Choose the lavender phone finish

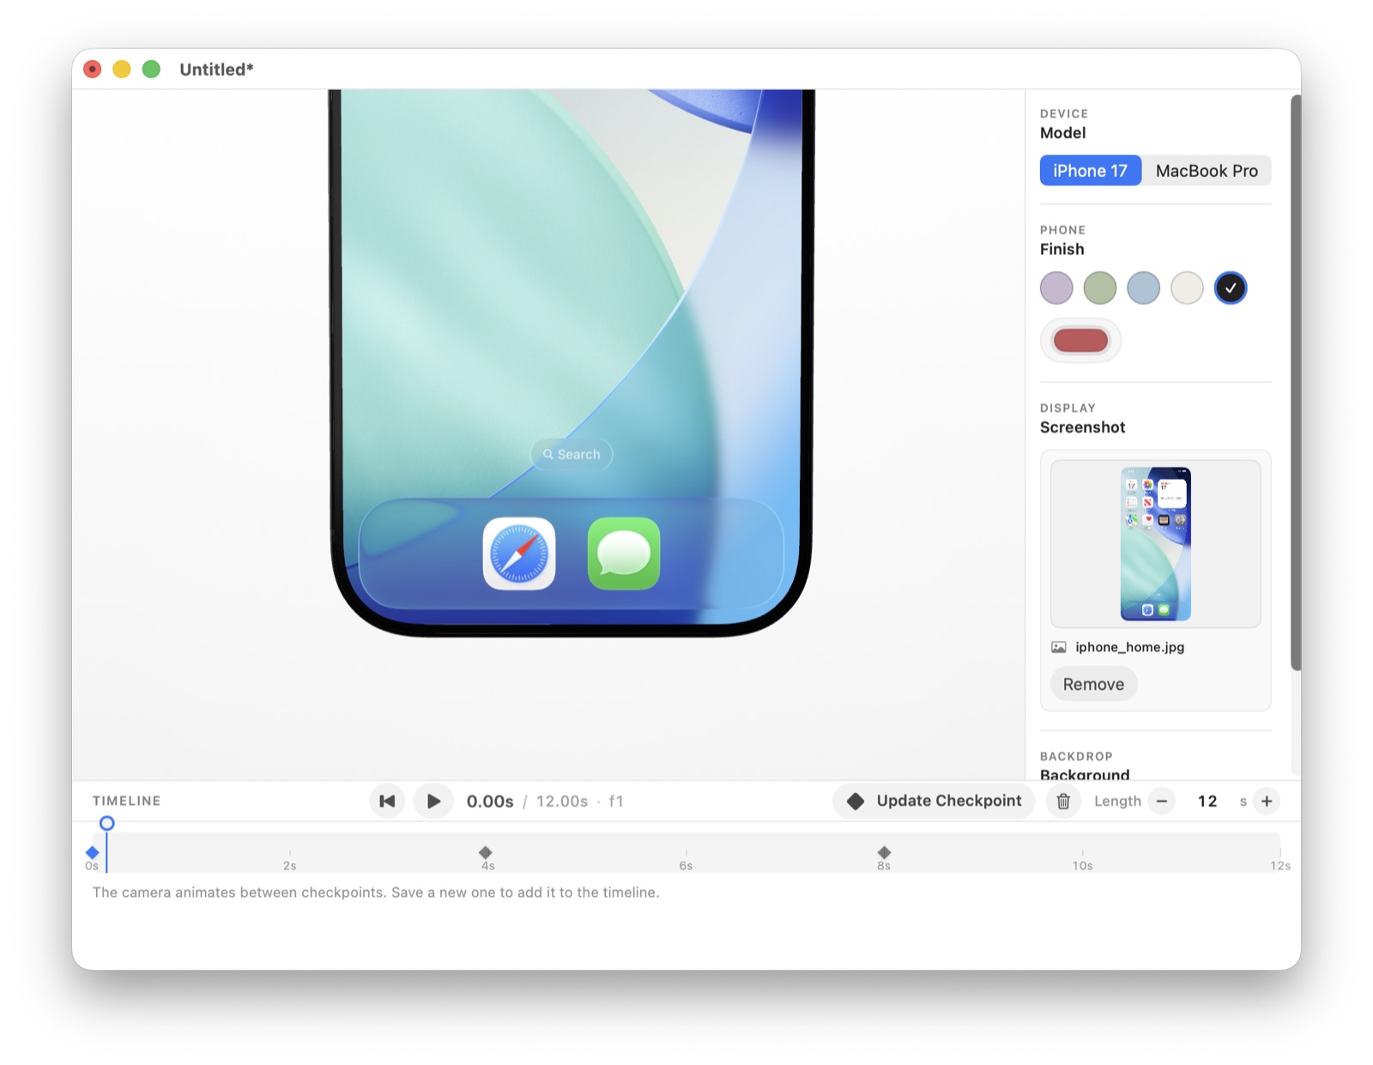[1056, 288]
